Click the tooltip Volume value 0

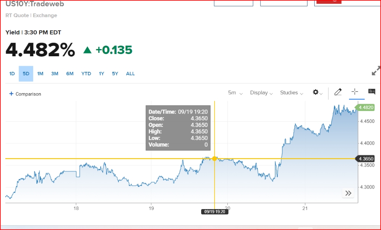pyautogui.click(x=206, y=145)
